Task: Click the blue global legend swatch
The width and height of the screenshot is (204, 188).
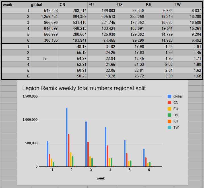Action: 170,96
